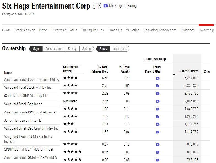The height and width of the screenshot is (163, 216).
Task: Switch to Concentrated ownership view
Action: tap(54, 49)
